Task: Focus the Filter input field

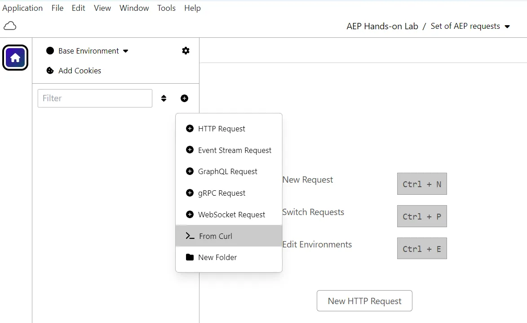Action: click(x=95, y=98)
